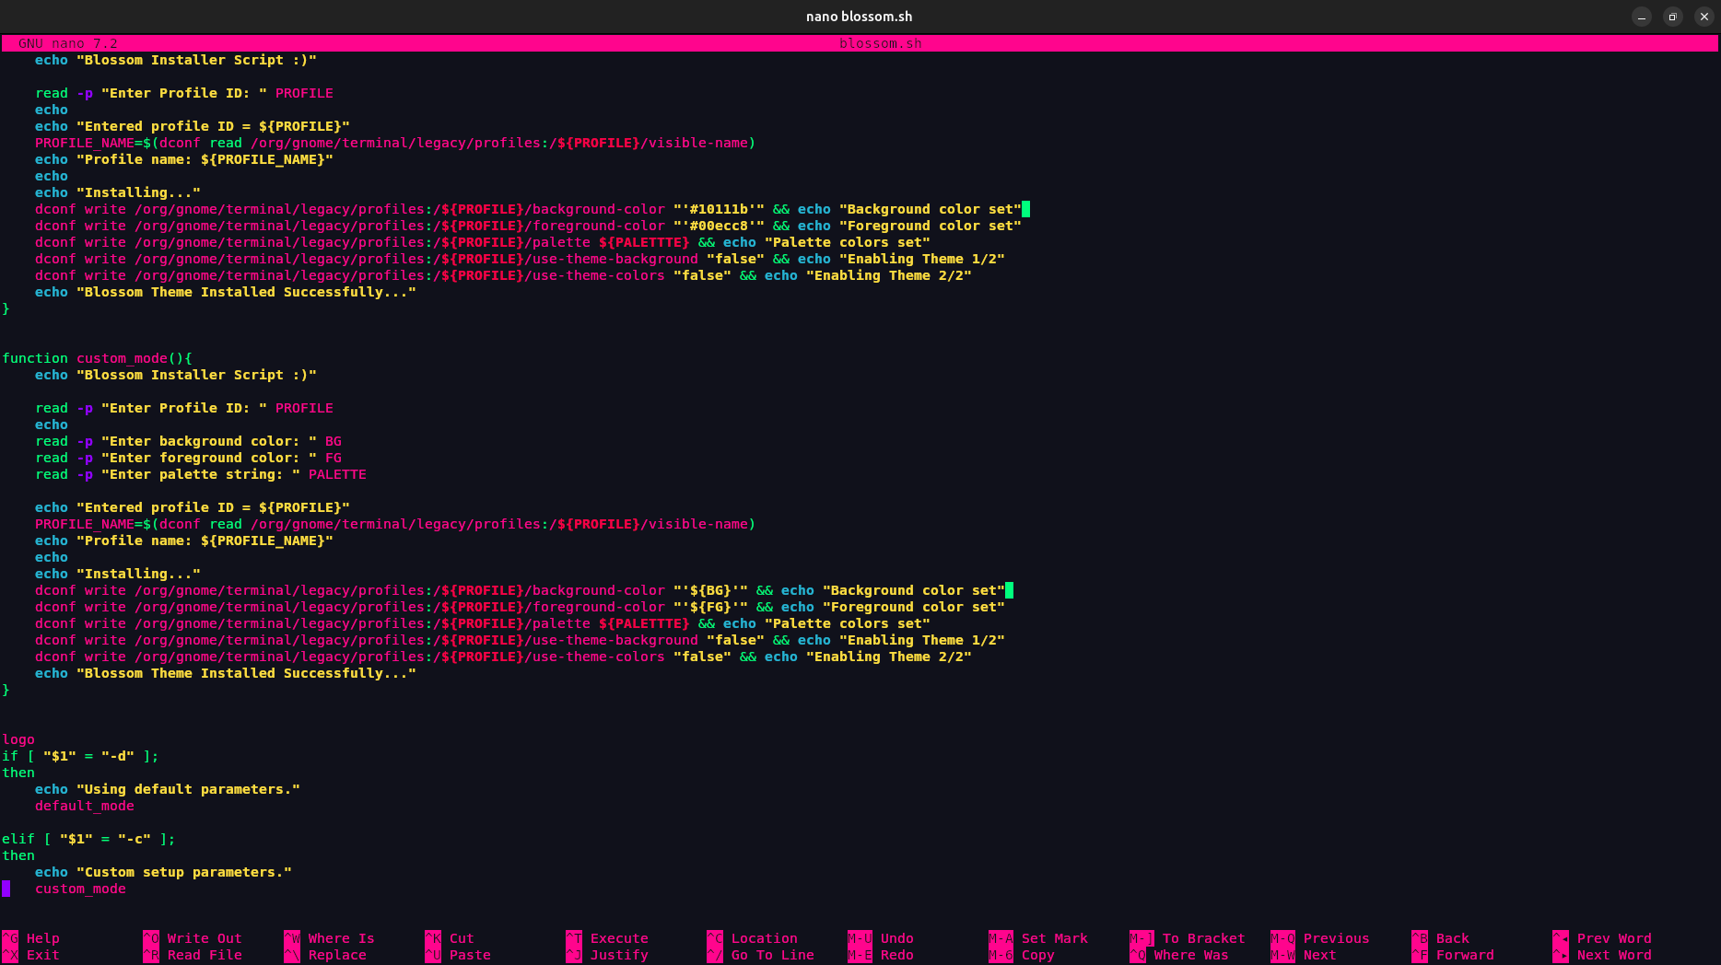Minimize the nano blossom.sh terminal window

pos(1641,17)
